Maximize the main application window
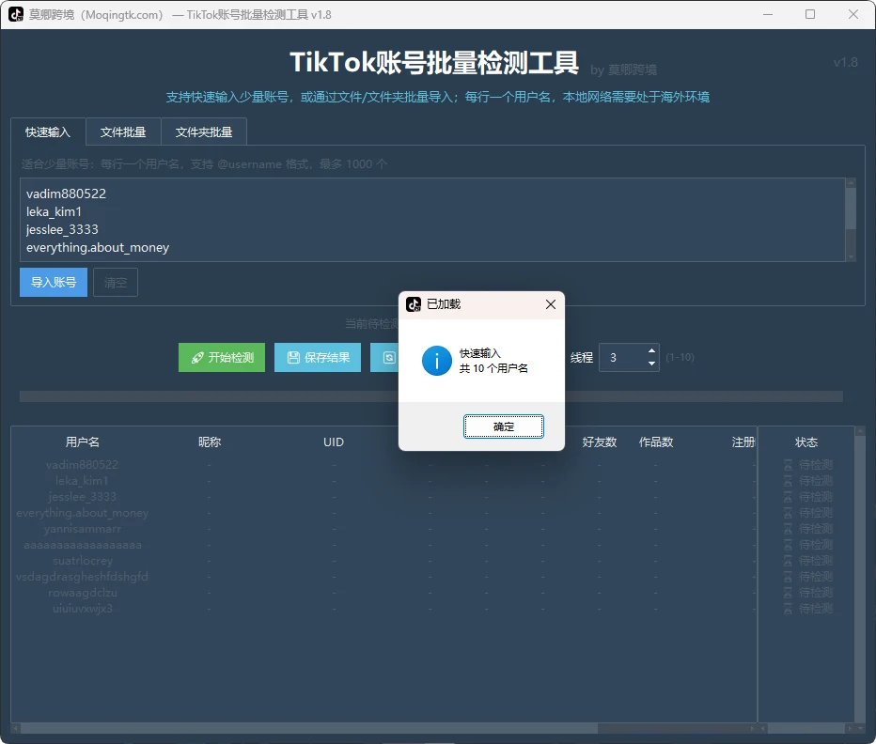The height and width of the screenshot is (744, 876). (x=810, y=14)
